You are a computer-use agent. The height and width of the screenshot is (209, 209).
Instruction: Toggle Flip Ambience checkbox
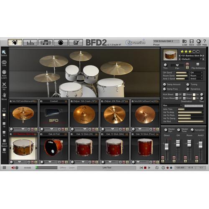click(198, 64)
